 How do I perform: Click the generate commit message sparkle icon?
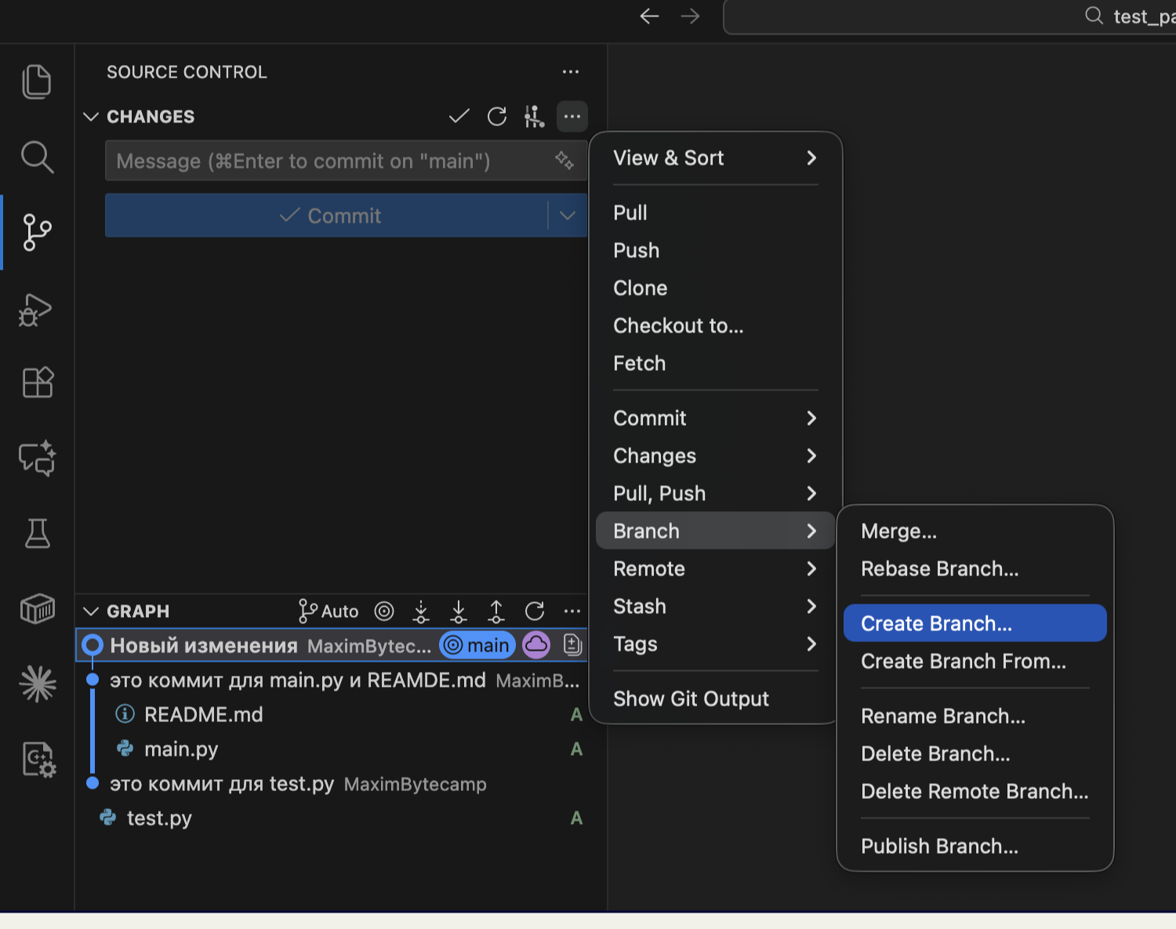[564, 160]
